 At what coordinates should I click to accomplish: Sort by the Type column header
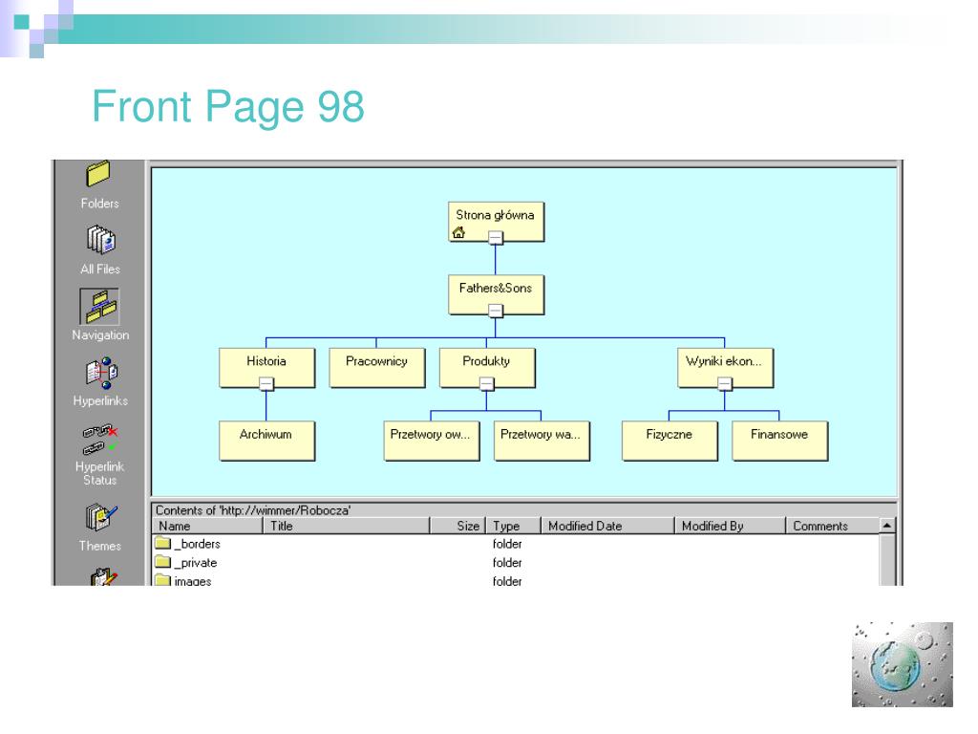tap(513, 526)
